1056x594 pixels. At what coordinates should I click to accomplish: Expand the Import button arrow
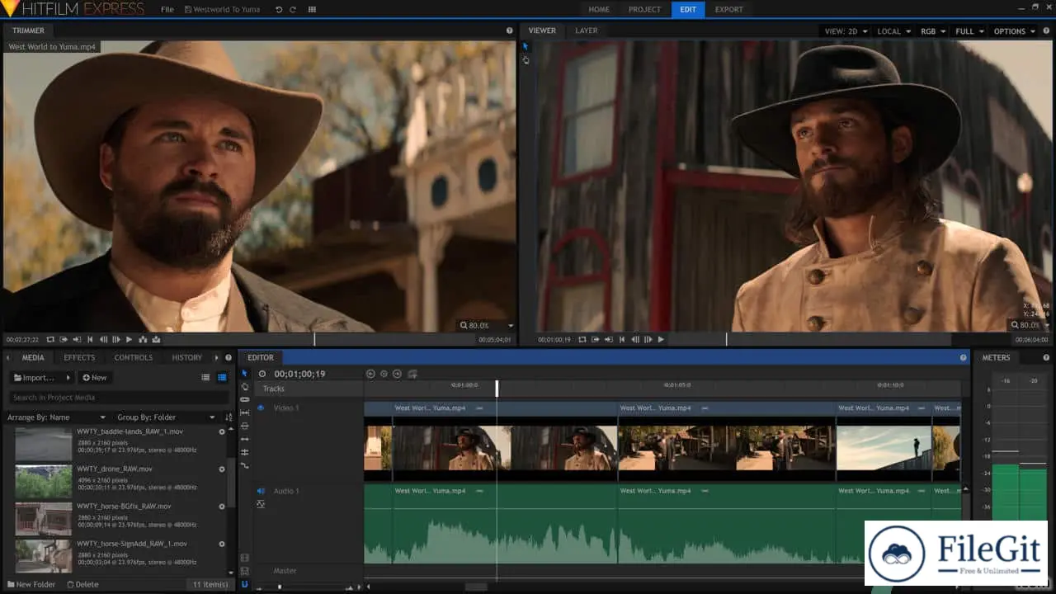(68, 378)
